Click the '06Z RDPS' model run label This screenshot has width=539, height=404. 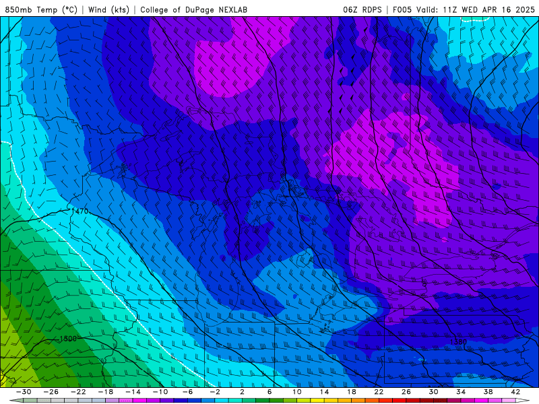coord(362,10)
